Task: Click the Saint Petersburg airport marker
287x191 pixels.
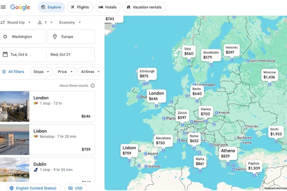Action: (248, 61)
